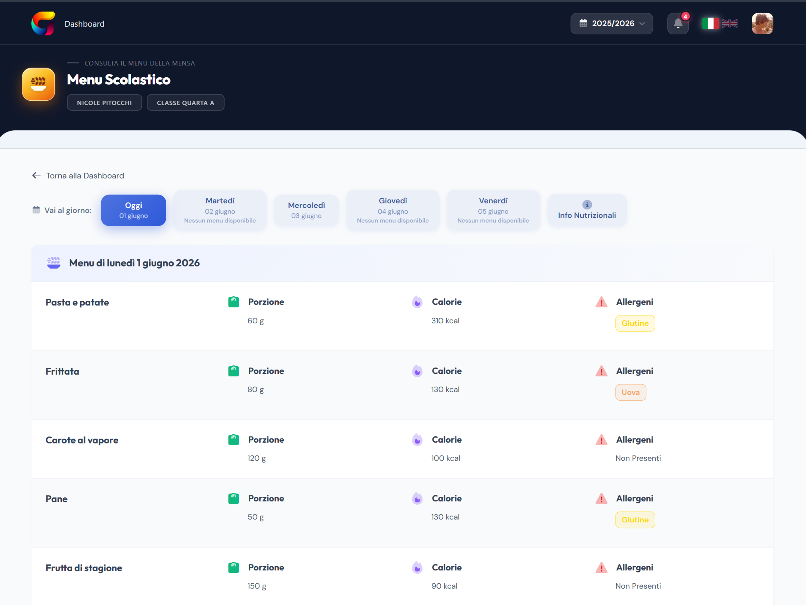Click the 60 g portion value
806x605 pixels.
pos(255,321)
